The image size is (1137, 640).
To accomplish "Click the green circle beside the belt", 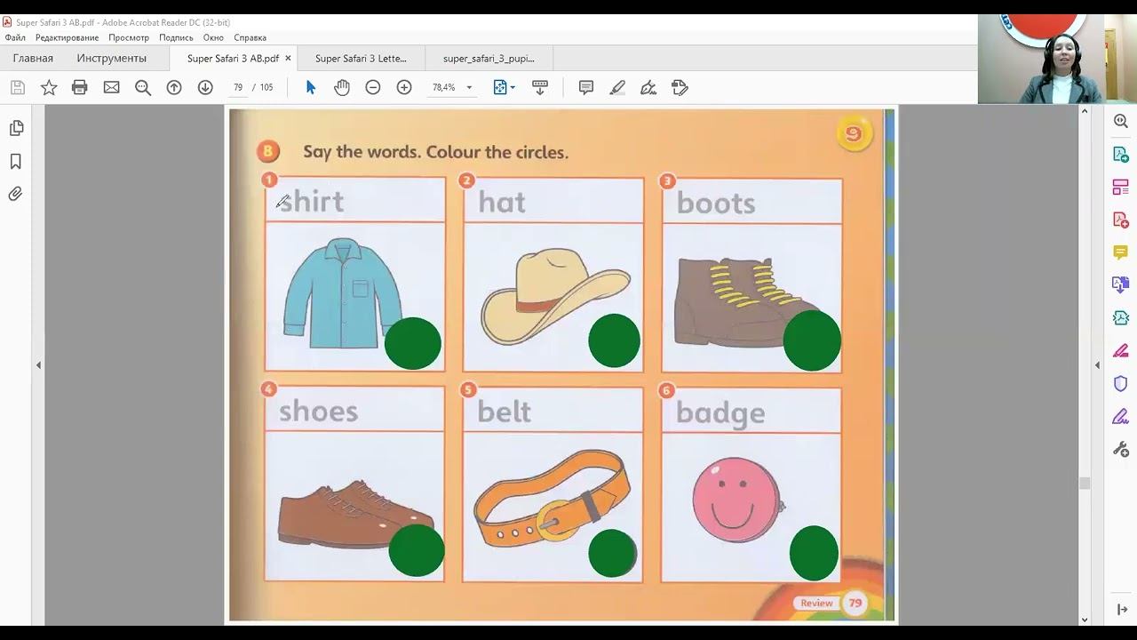I will (x=613, y=553).
